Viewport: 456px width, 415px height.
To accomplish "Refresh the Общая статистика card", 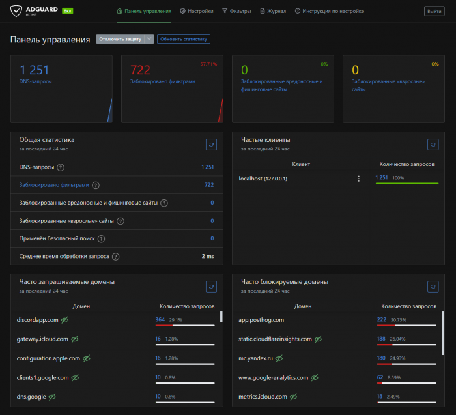I will pyautogui.click(x=211, y=144).
